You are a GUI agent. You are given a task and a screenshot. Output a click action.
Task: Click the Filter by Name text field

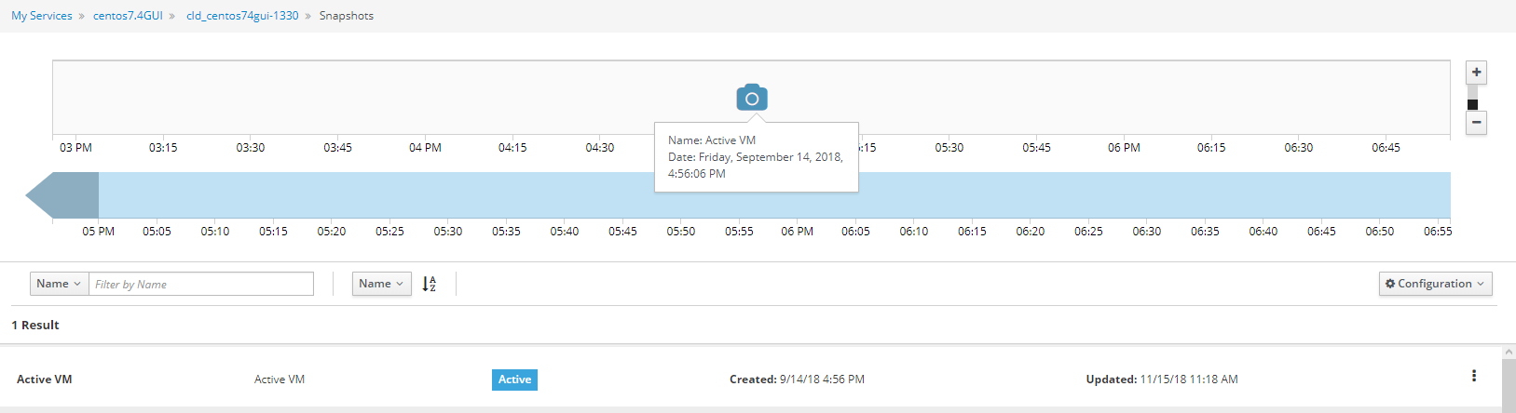201,284
